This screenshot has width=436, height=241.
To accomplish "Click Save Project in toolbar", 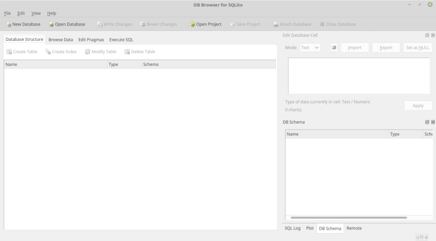I will (245, 24).
